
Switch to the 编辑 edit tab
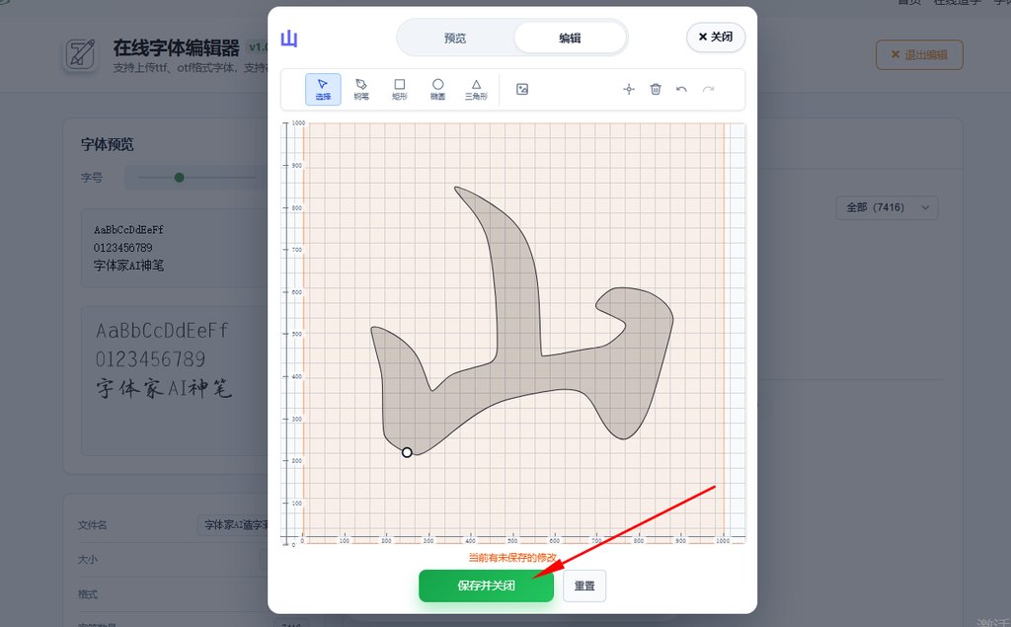[x=570, y=38]
